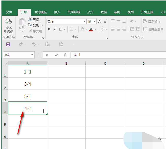Click the Send to WeChat icon
166x149 pixels.
[x=8, y=22]
